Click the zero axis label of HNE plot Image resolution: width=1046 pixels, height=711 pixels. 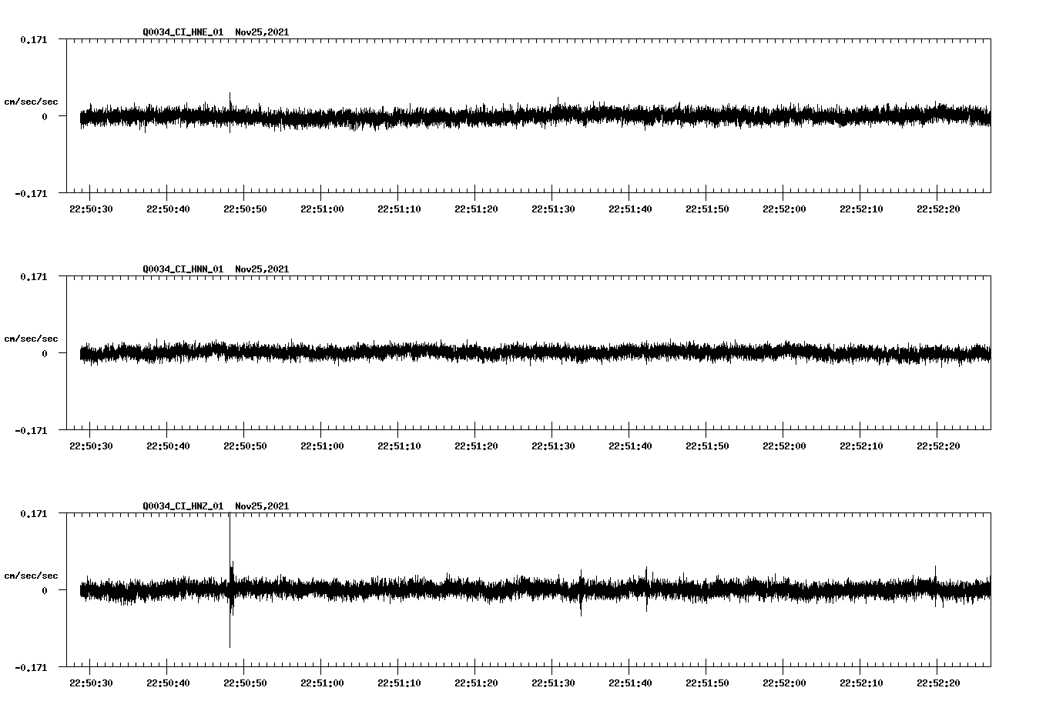[45, 116]
